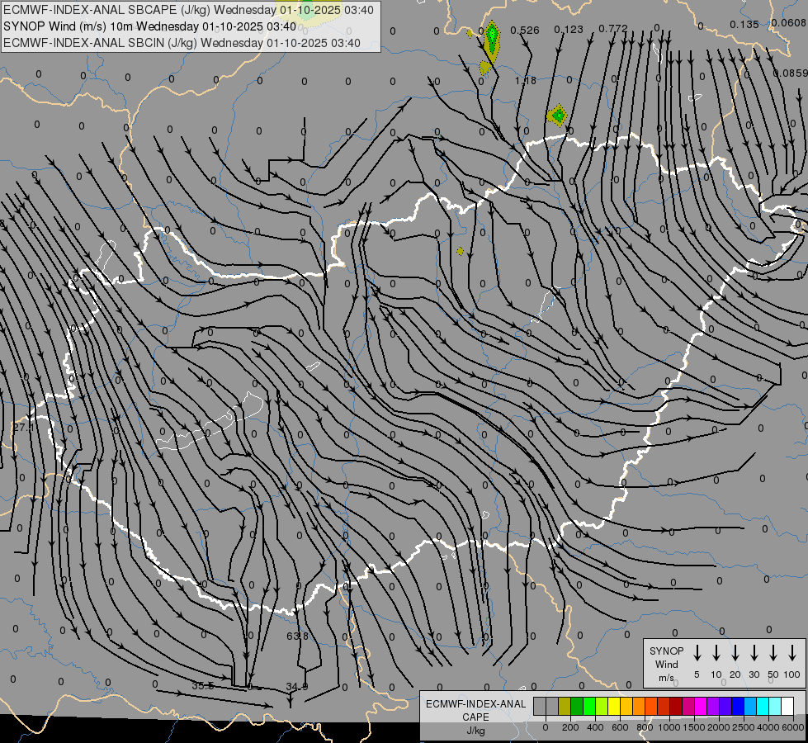Click the 1.18 value on the map

tap(526, 80)
